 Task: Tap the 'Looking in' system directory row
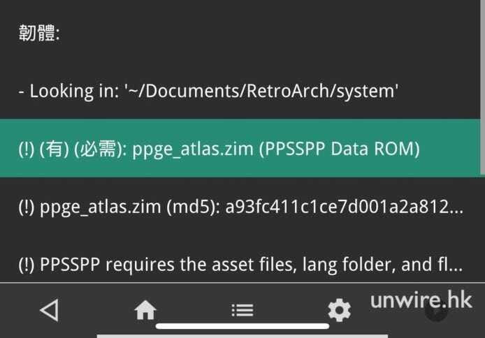208,91
